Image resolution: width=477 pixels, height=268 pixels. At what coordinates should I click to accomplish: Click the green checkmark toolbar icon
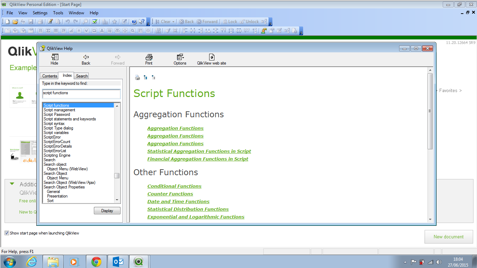pos(94,22)
